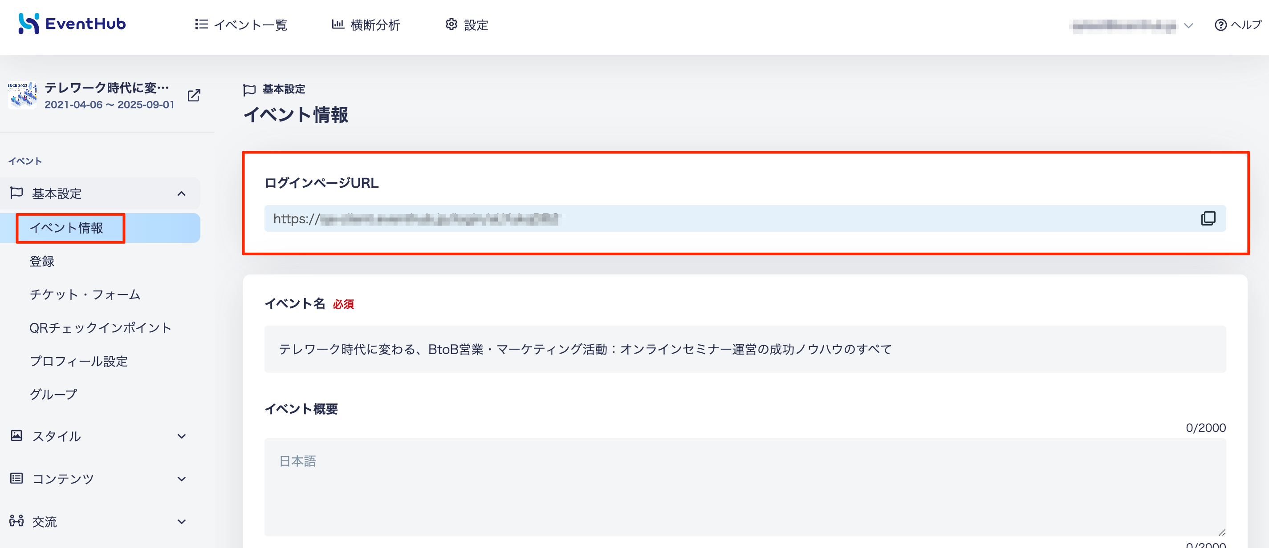The image size is (1269, 548).
Task: Click the 交流 people icon
Action: coord(16,521)
